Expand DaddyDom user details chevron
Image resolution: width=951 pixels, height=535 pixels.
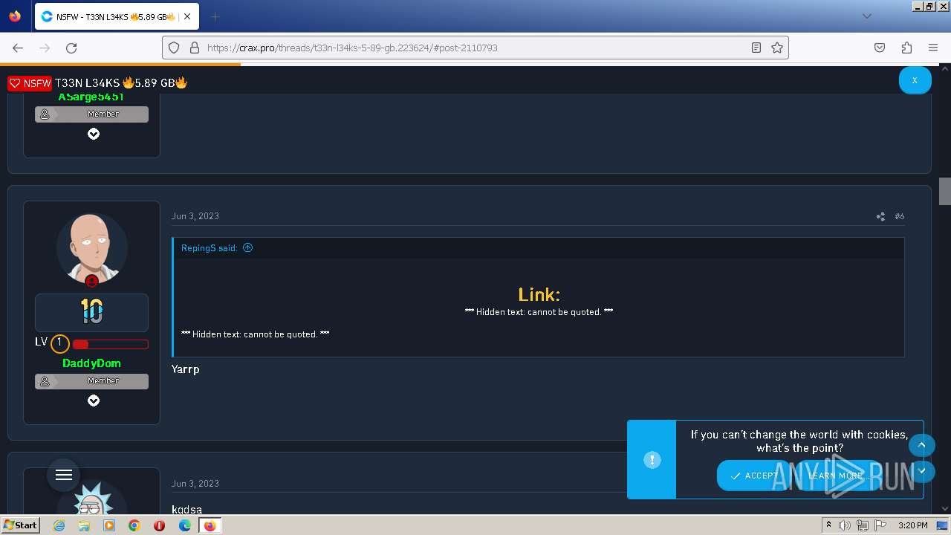[94, 401]
